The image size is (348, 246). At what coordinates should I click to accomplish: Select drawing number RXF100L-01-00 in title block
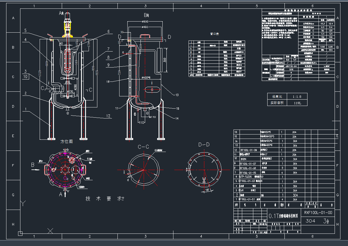tap(318, 213)
